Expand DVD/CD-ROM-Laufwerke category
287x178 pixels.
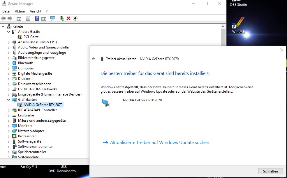(x=8, y=89)
